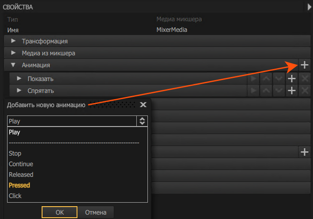313x219 pixels.
Task: Delete the Показать animation
Action: pos(304,79)
